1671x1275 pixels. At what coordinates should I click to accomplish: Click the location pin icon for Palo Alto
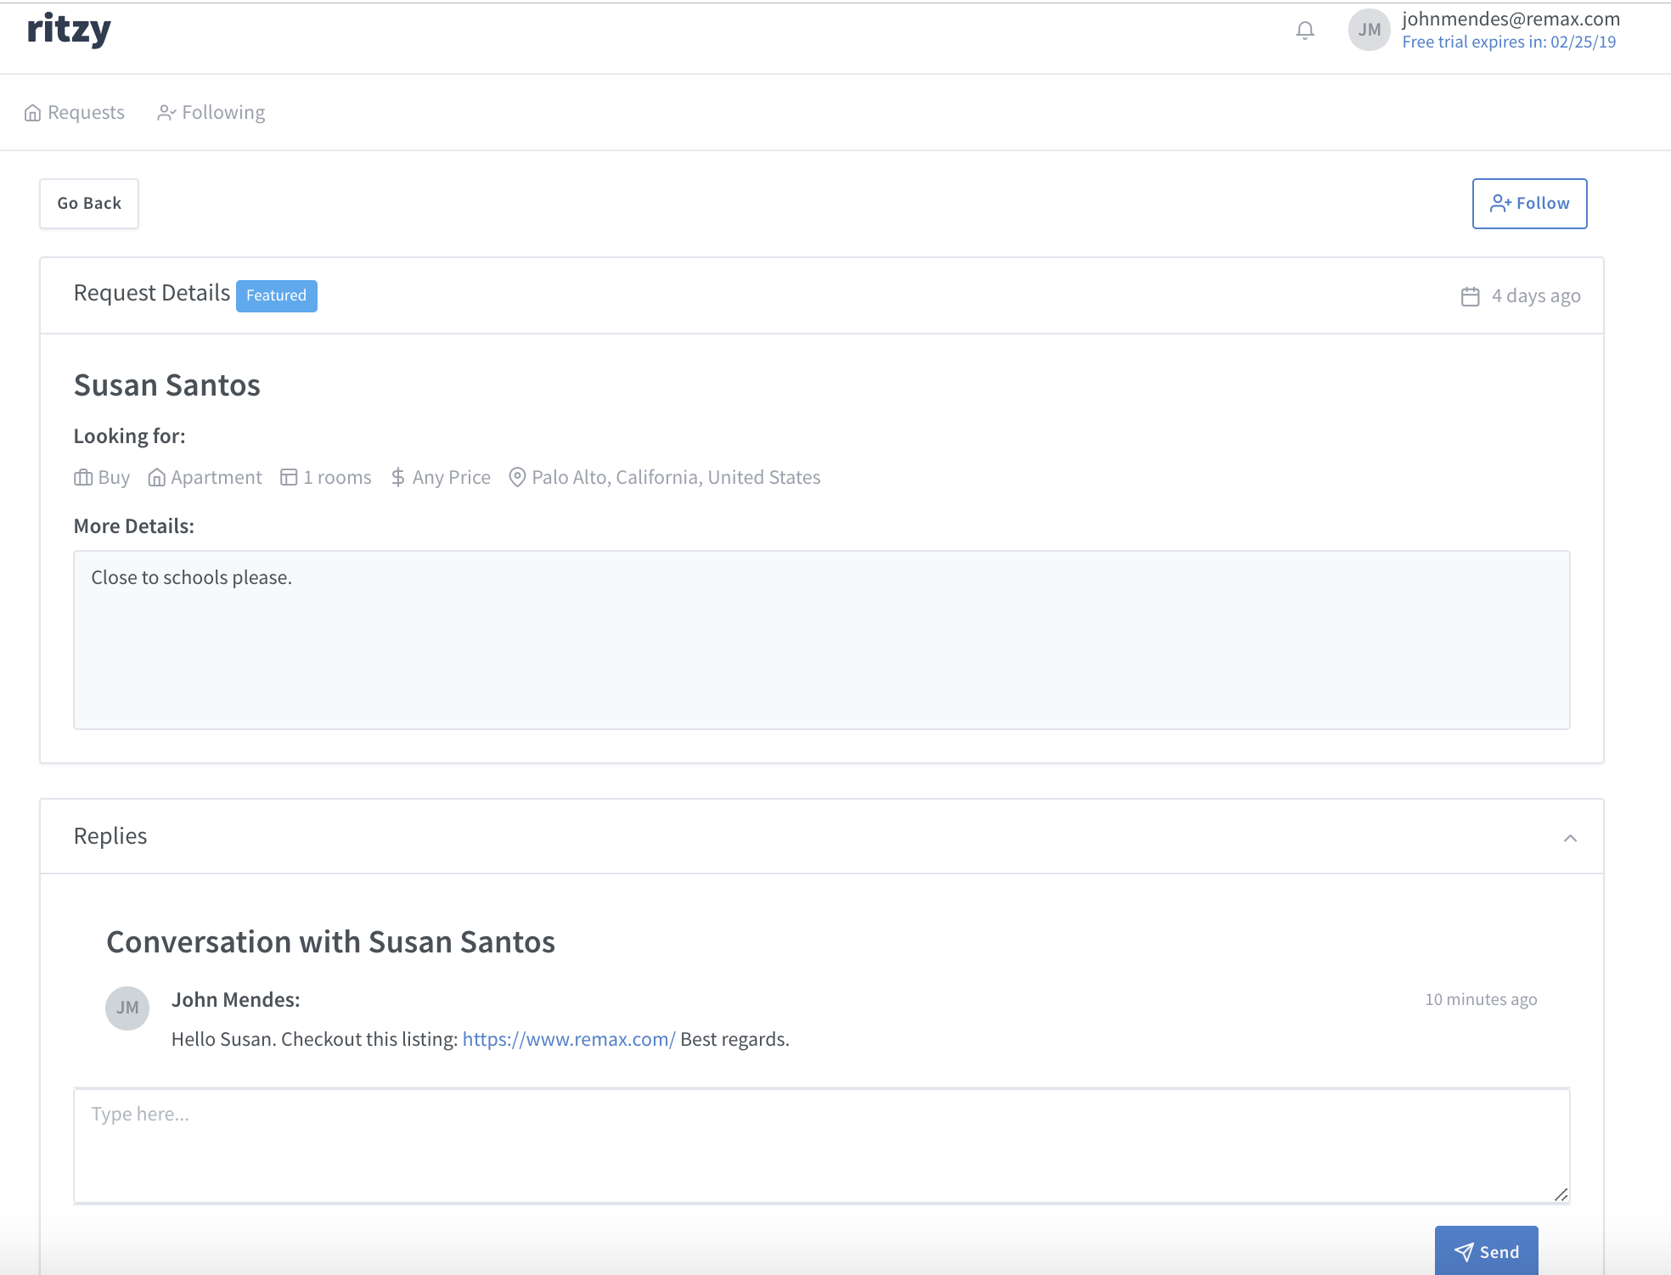517,478
